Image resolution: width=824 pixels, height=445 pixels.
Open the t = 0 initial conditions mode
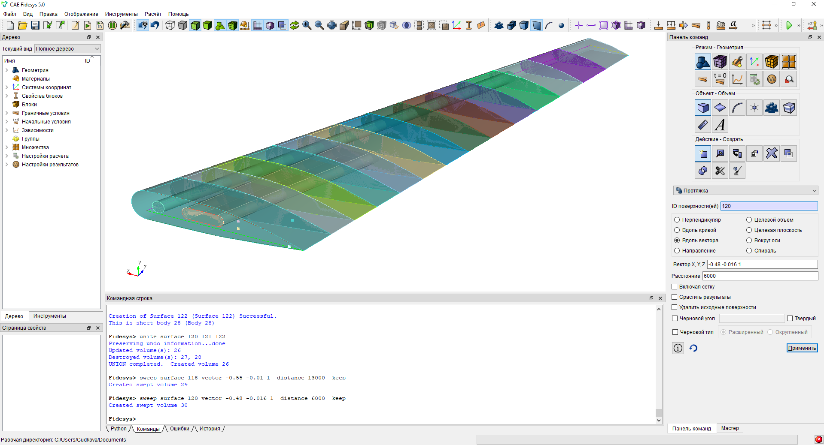pos(720,79)
